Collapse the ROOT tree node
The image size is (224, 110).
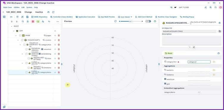coord(12,26)
